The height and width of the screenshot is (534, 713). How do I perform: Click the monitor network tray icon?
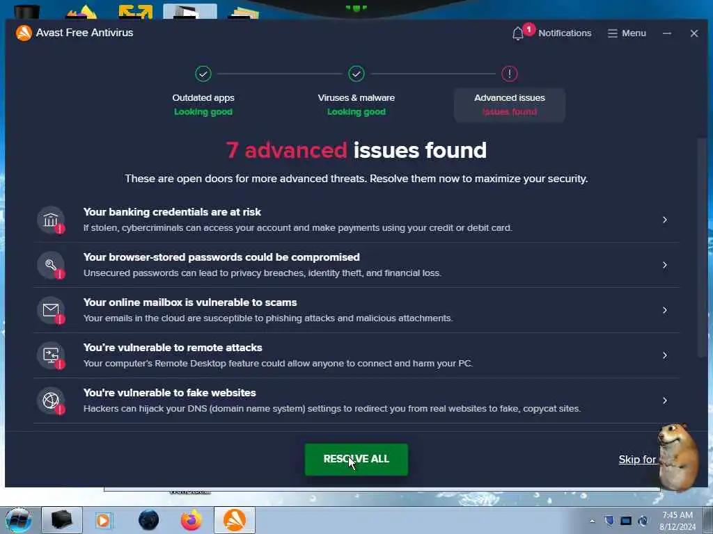point(626,521)
